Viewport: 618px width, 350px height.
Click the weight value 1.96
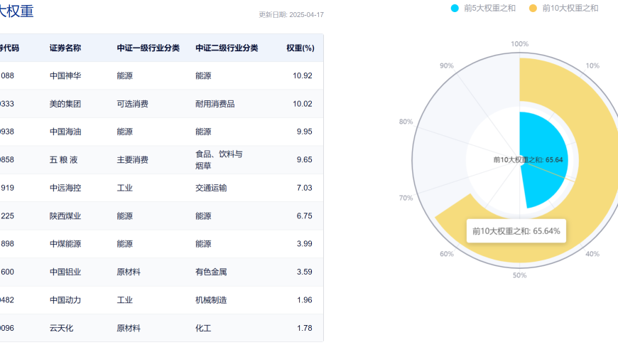coord(304,300)
